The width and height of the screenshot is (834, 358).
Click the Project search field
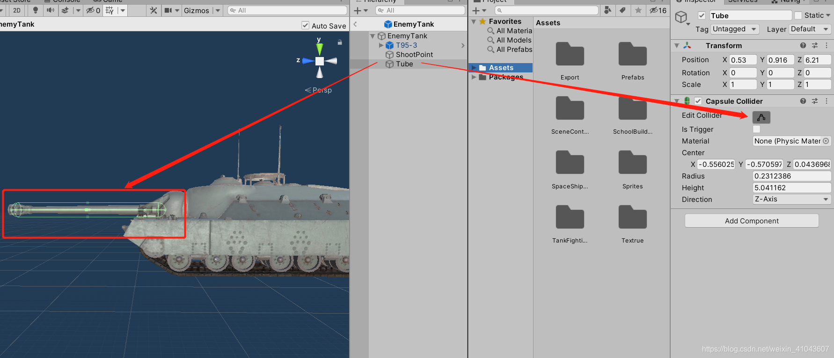[x=546, y=10]
